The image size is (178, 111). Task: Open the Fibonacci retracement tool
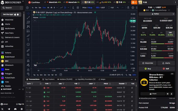pyautogui.click(x=28, y=22)
